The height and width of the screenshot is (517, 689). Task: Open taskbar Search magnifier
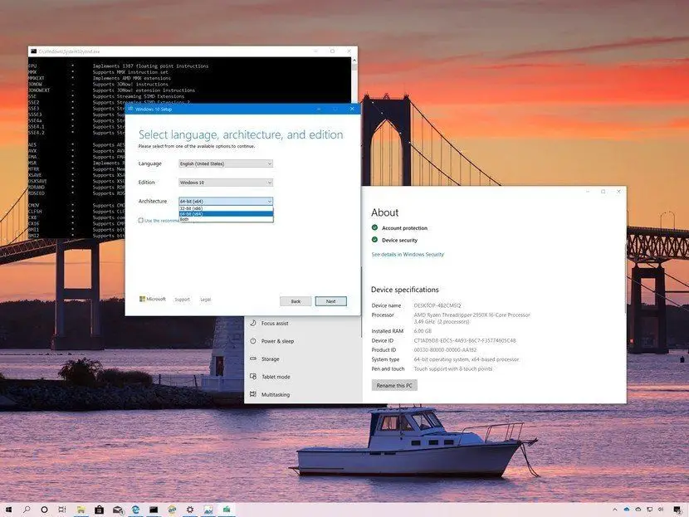point(27,510)
